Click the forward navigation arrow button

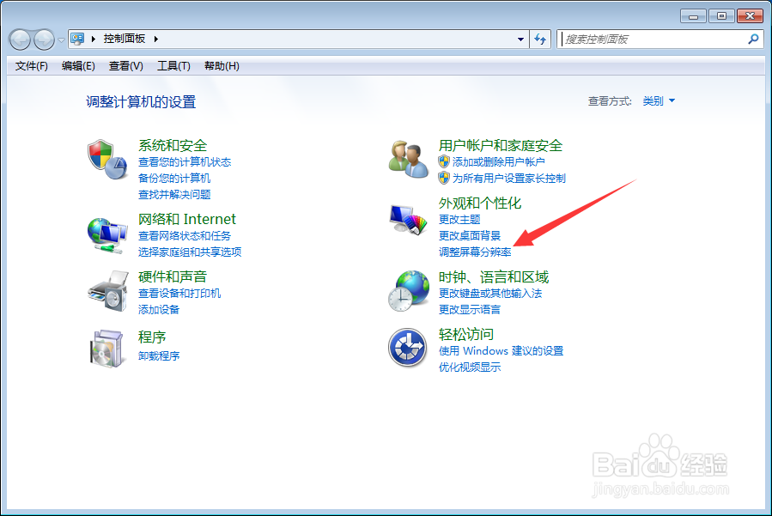coord(44,39)
